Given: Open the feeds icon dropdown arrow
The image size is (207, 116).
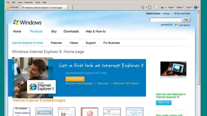Looking at the screenshot, I should click(153, 7).
